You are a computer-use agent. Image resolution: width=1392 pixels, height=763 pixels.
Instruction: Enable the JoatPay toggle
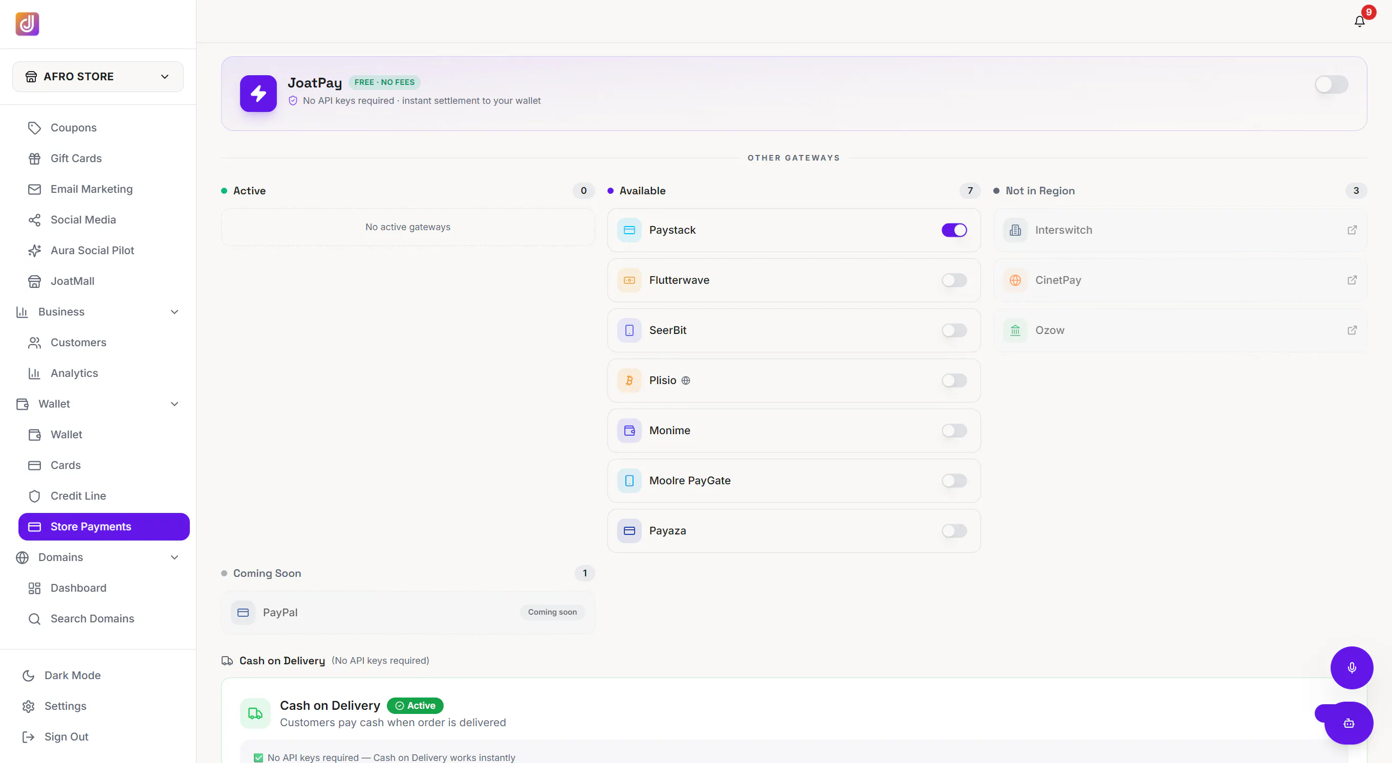coord(1332,84)
